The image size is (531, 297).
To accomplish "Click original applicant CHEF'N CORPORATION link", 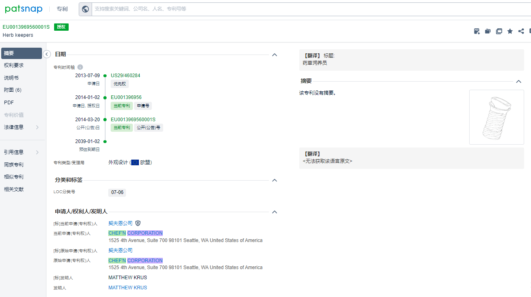I will click(136, 261).
